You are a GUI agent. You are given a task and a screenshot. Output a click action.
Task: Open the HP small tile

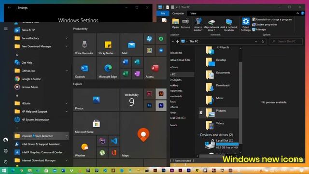point(149,39)
